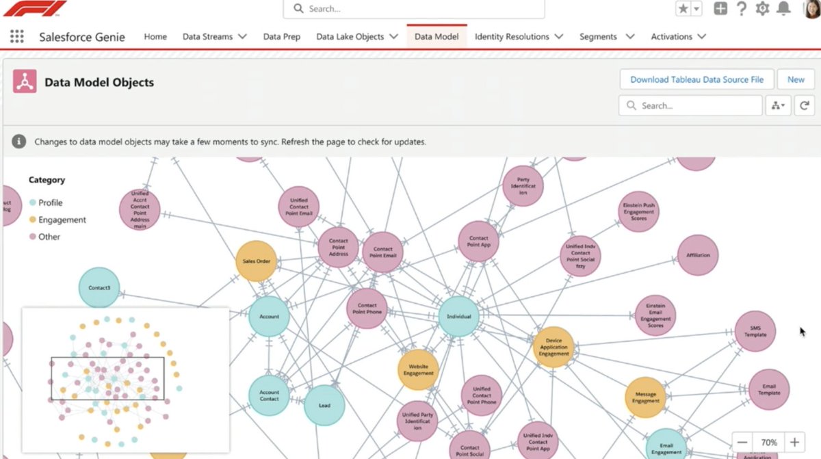The width and height of the screenshot is (821, 459).
Task: Open the Segments tab
Action: click(598, 36)
